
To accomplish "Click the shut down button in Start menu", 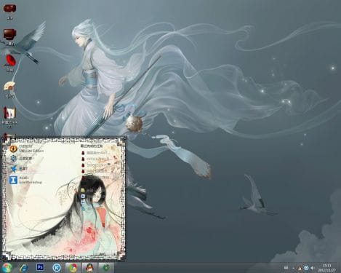I will click(x=103, y=253).
